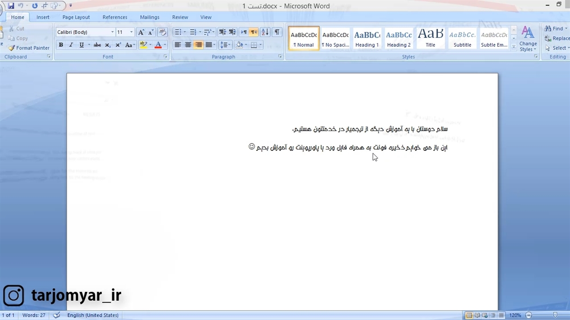The image size is (570, 320).
Task: Click the Clear Formatting eraser icon
Action: pyautogui.click(x=163, y=32)
